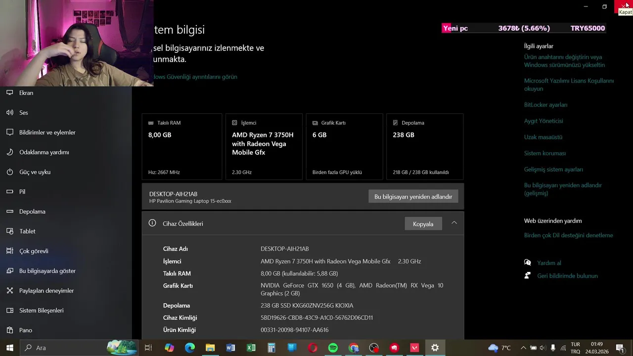Switch TUR TRQ keyboard language
The width and height of the screenshot is (633, 356).
576,348
